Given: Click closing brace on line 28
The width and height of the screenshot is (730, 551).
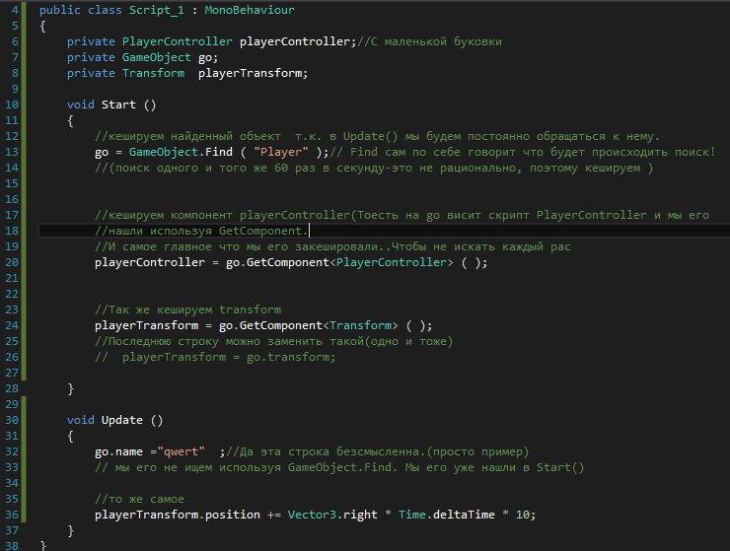Looking at the screenshot, I should pos(70,388).
